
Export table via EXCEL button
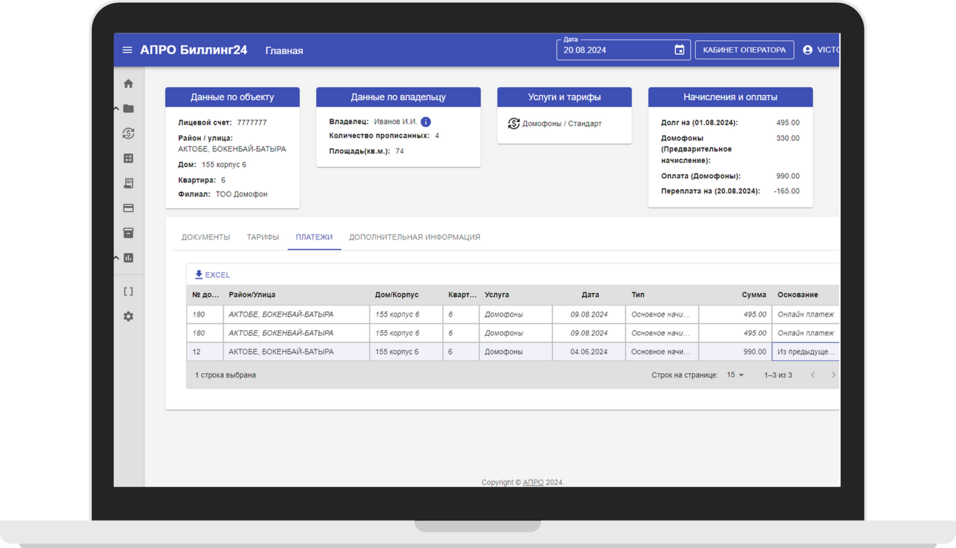click(212, 275)
